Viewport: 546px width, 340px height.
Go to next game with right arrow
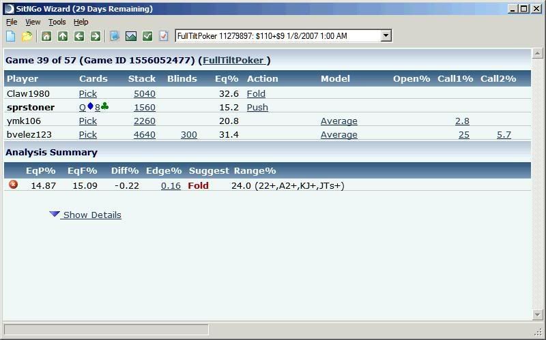pos(96,36)
